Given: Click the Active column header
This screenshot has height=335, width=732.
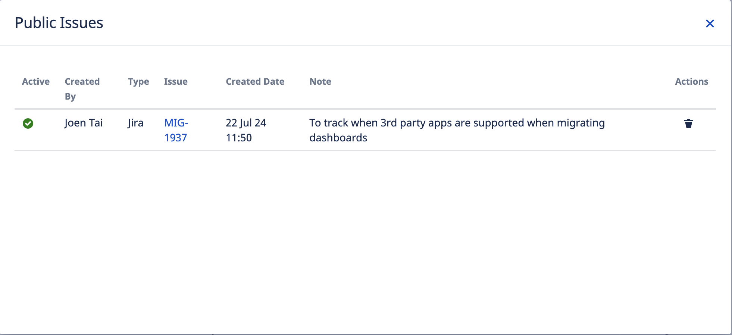Looking at the screenshot, I should point(36,81).
